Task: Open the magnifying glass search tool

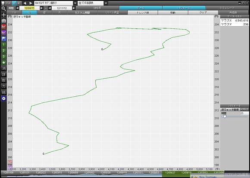Action: pyautogui.click(x=4, y=9)
